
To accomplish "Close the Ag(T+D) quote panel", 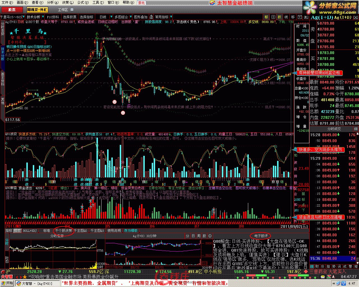I will (356, 17).
